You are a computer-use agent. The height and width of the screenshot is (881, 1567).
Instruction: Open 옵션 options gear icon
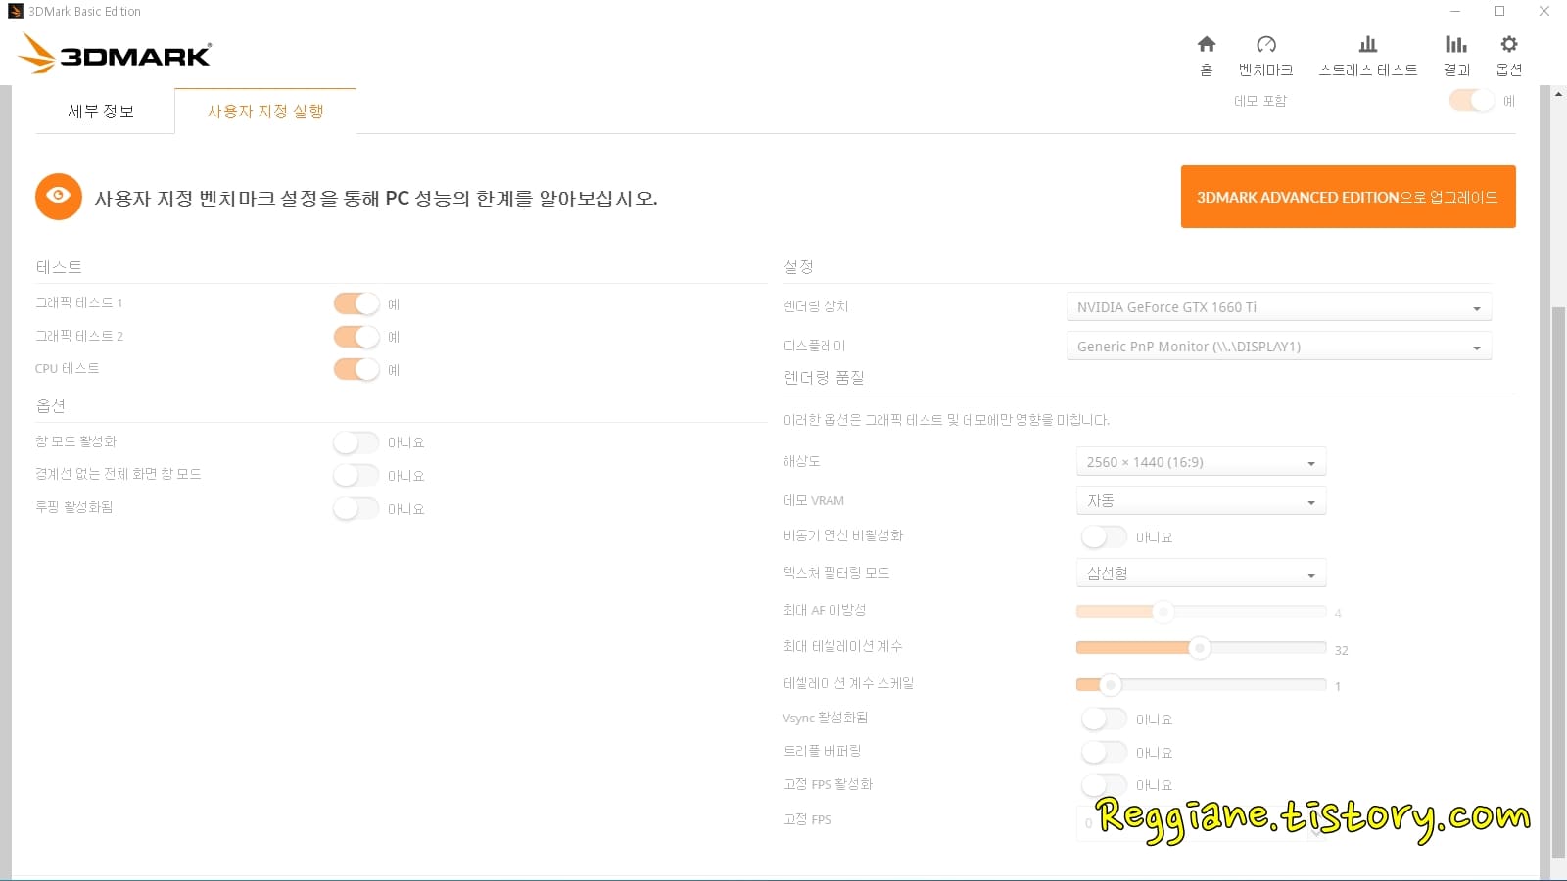point(1509,45)
